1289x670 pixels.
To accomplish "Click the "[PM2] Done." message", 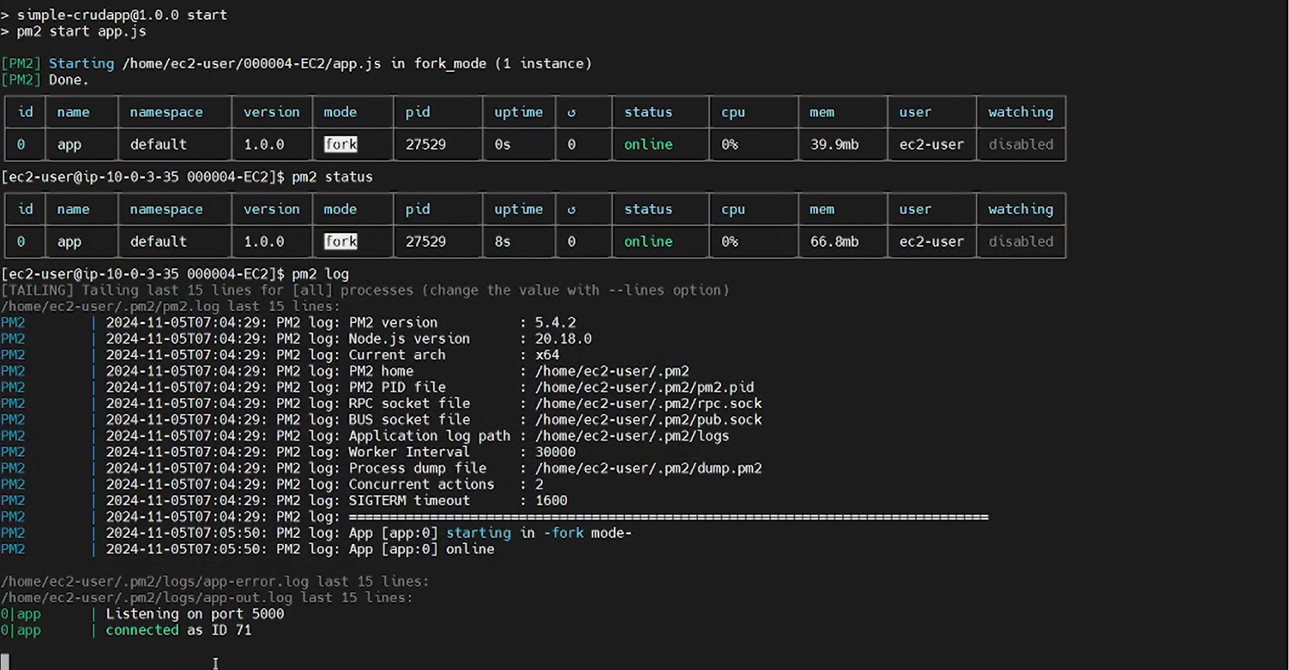I will pyautogui.click(x=45, y=80).
